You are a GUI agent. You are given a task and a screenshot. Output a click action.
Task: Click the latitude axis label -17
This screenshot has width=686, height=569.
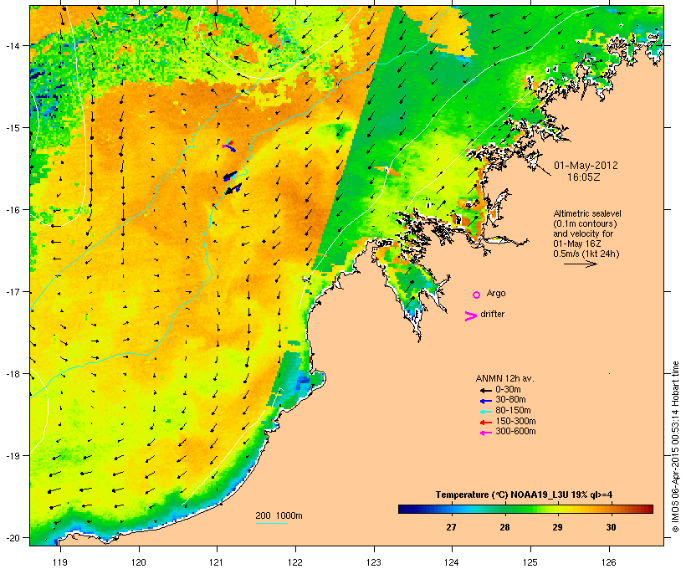(13, 292)
